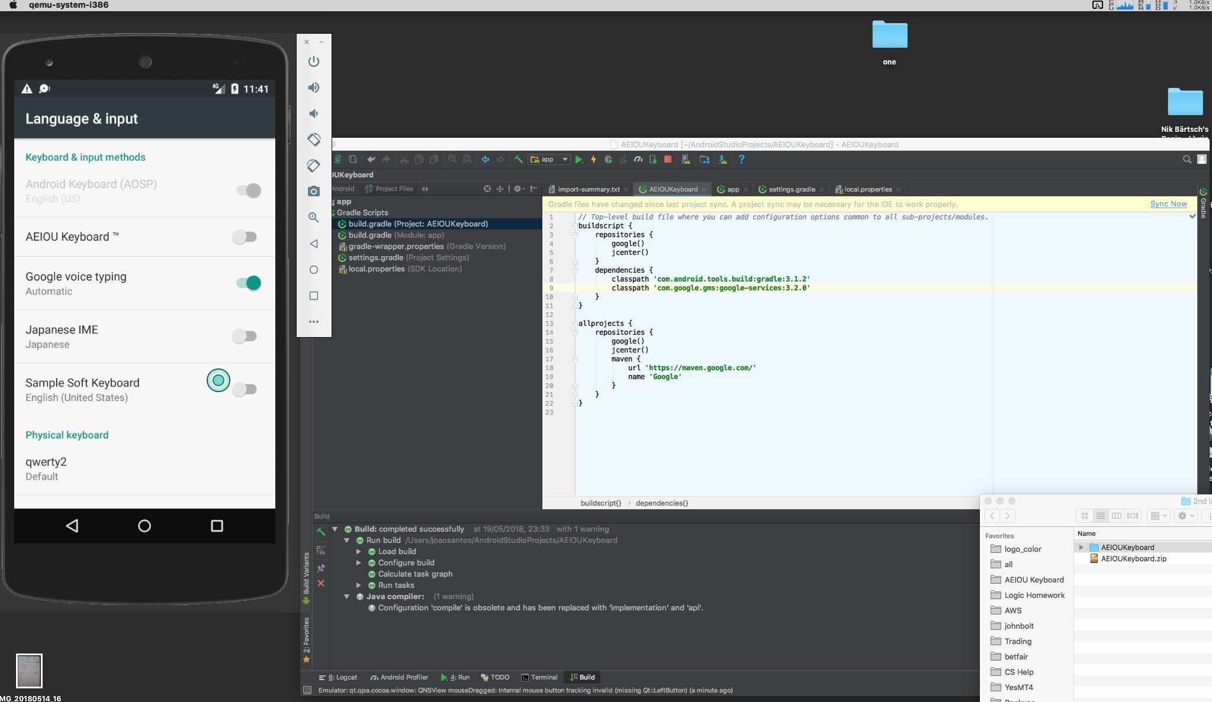Open the emulator zoom magnifier tool
This screenshot has height=702, width=1212.
(314, 218)
